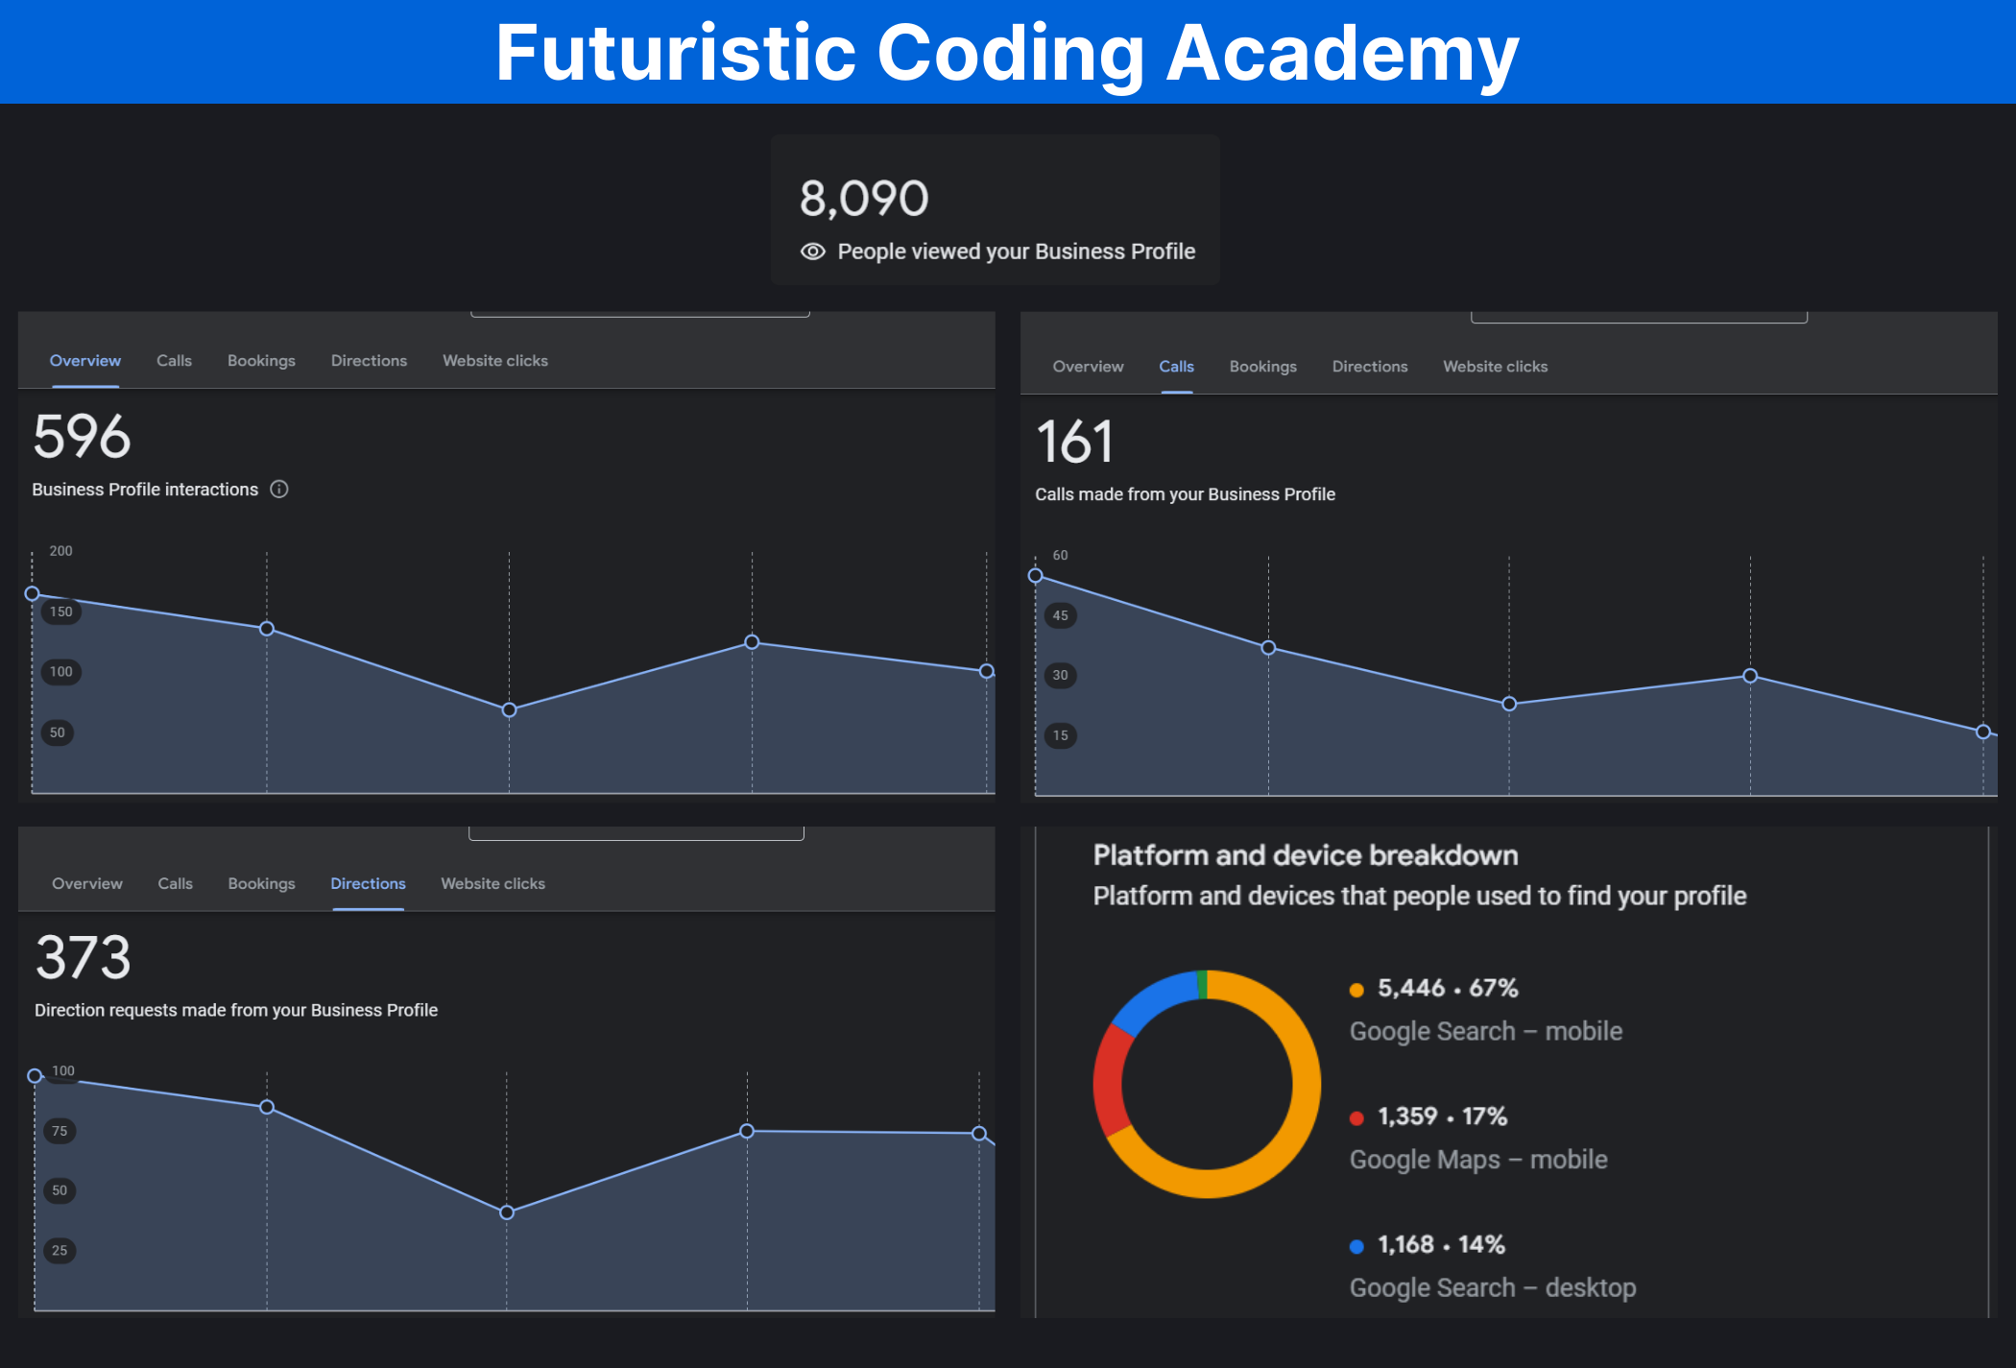Click lowest data point on directions chart

tap(507, 1213)
